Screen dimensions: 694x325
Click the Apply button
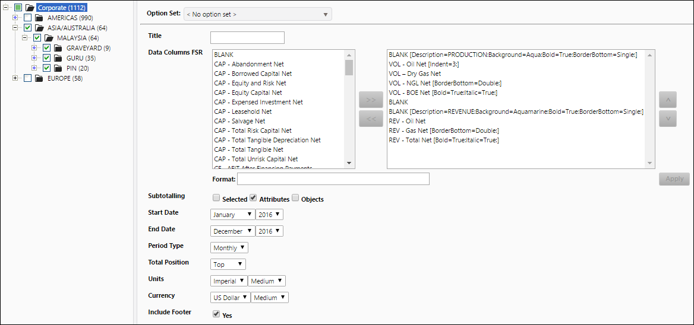coord(674,179)
